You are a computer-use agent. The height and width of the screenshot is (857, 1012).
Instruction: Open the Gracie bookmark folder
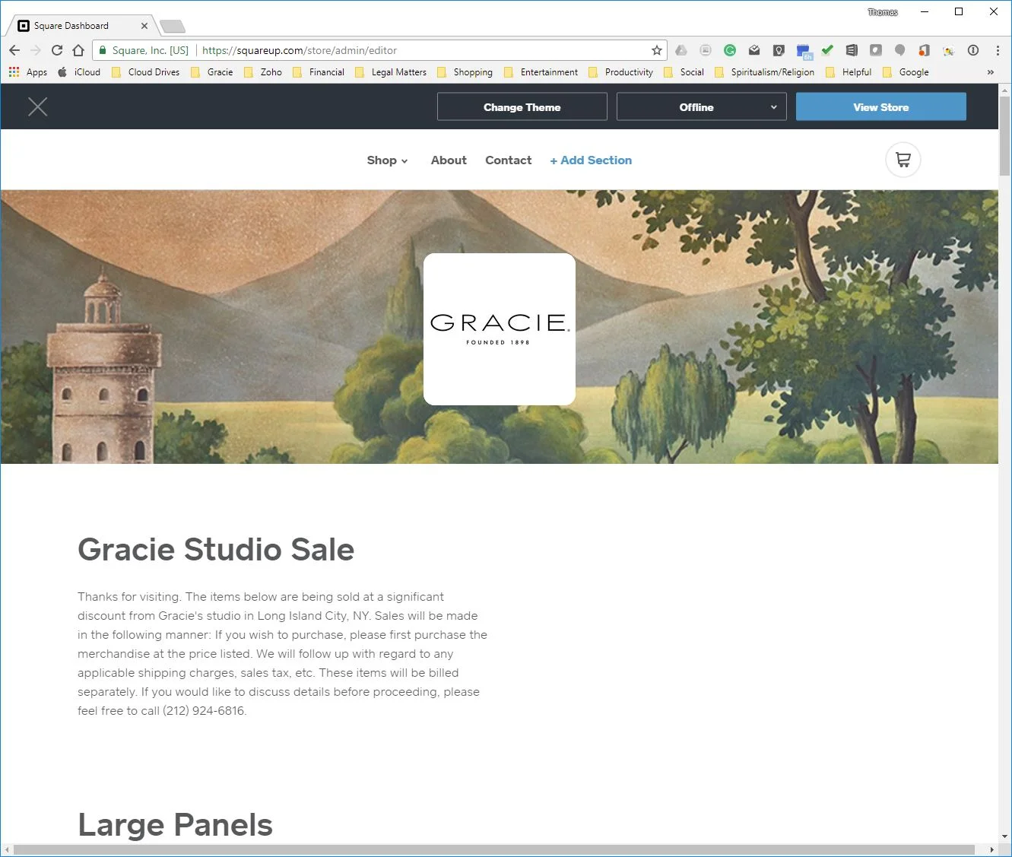[212, 72]
